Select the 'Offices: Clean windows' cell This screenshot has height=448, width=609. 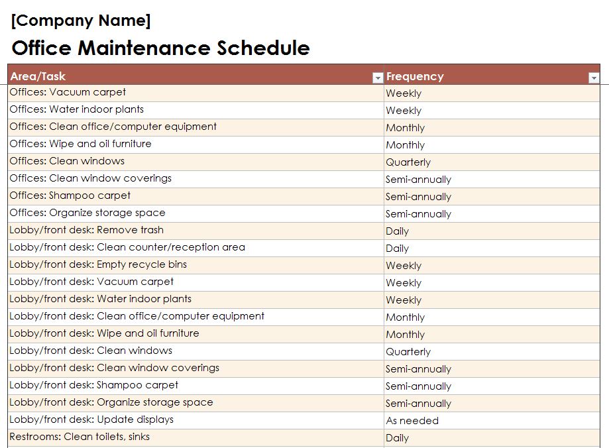click(x=195, y=162)
